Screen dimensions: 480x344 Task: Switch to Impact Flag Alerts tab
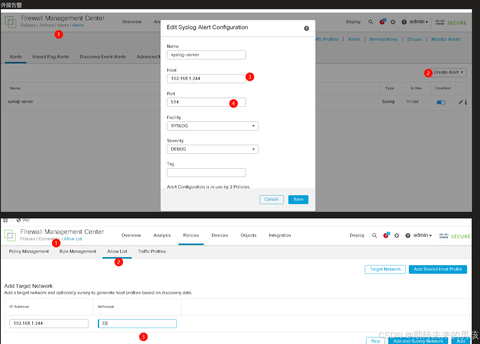point(50,57)
